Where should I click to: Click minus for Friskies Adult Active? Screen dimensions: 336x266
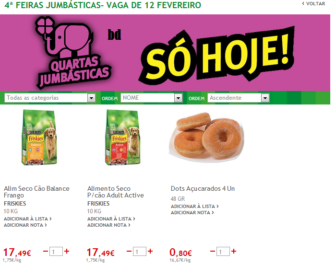(x=129, y=251)
